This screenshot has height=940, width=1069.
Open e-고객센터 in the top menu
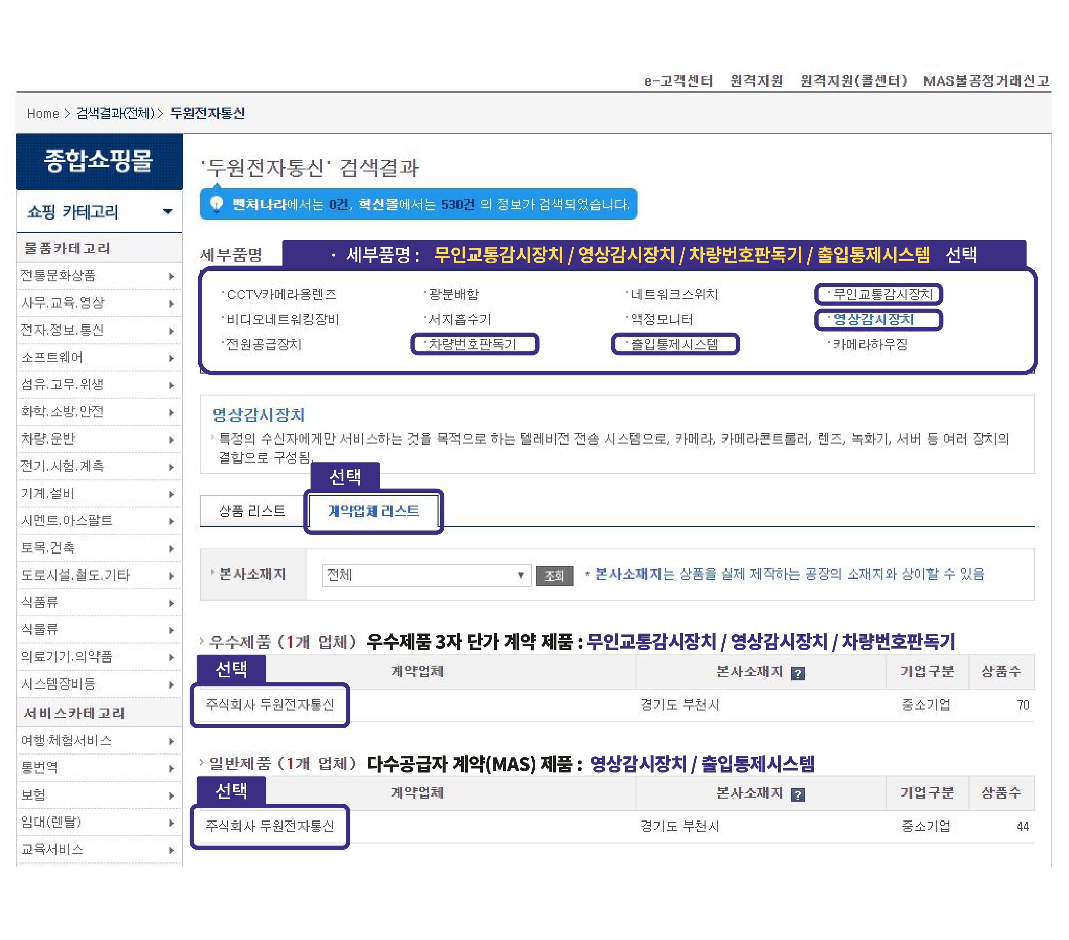click(678, 80)
